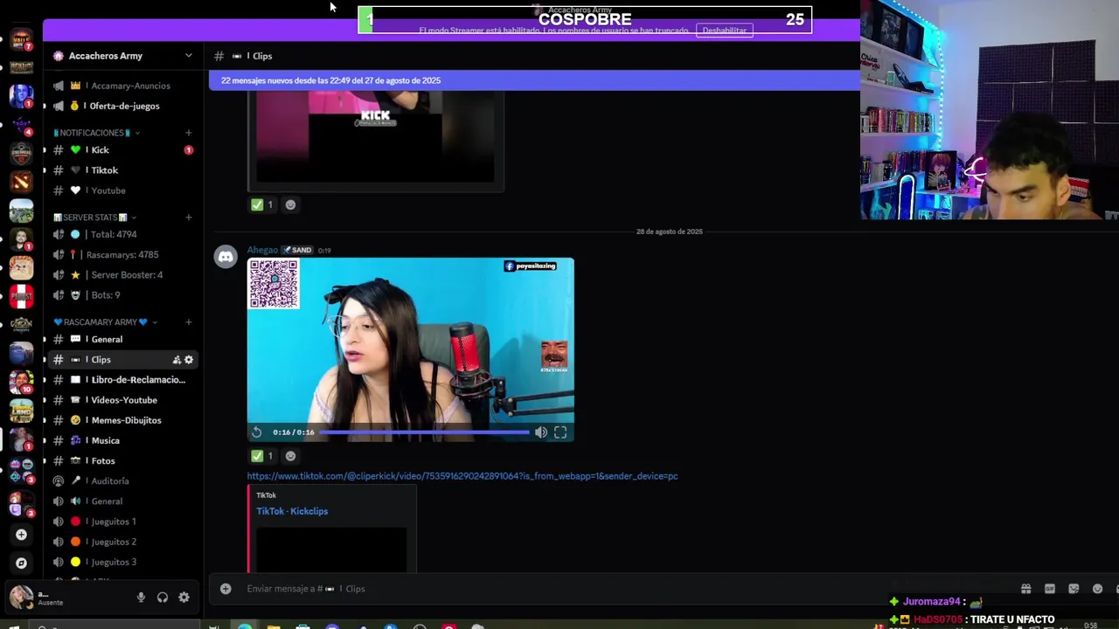
Task: Open the Youtube channel
Action: (122, 190)
